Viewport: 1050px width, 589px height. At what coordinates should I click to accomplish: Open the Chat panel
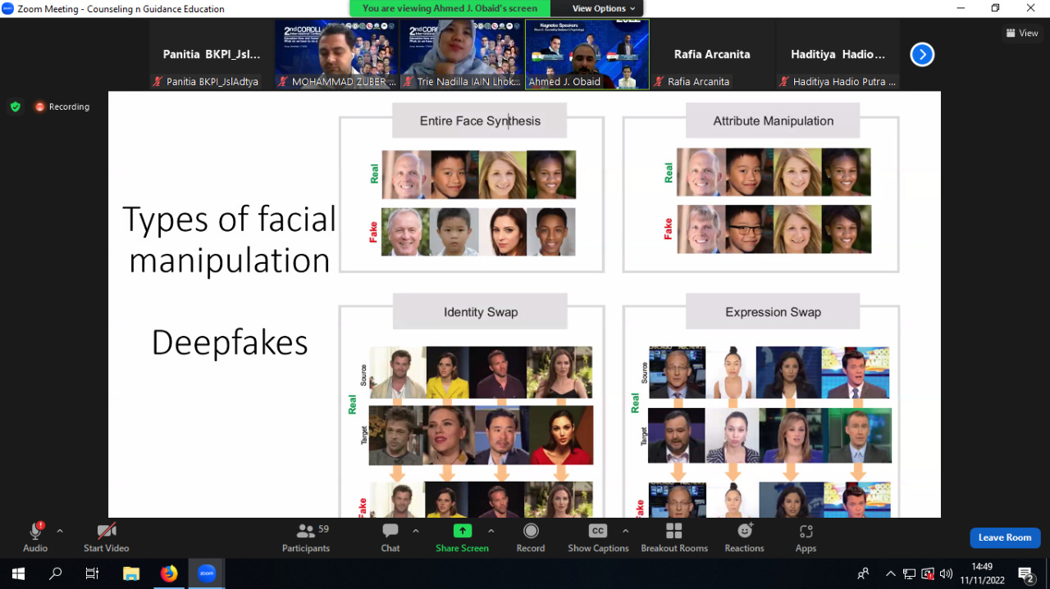390,537
